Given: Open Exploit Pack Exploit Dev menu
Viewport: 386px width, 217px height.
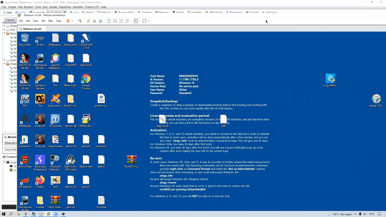Looking at the screenshot, I should click(x=65, y=7).
